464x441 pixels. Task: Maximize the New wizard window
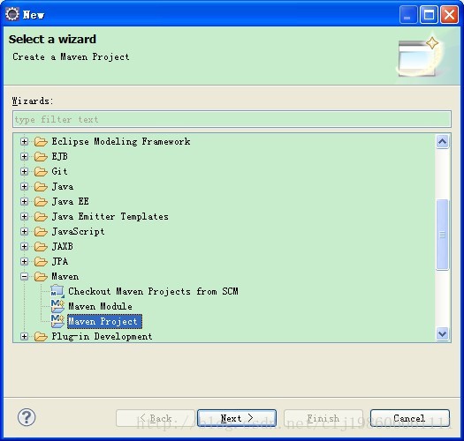429,14
